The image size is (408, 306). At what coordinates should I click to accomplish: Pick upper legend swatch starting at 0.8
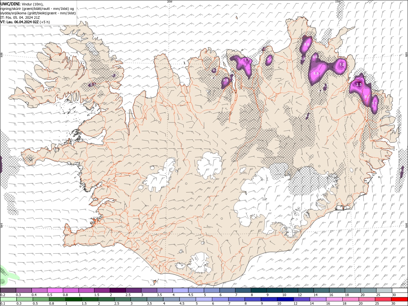tap(70, 290)
